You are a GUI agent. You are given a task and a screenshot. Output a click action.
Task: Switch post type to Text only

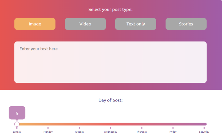[136, 24]
